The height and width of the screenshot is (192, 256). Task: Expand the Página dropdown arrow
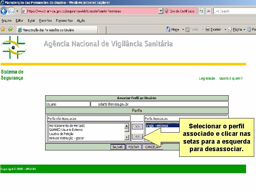244,30
